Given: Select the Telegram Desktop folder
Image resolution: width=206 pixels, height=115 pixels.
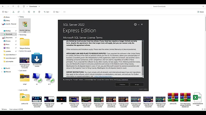Looking at the screenshot, I should 25,43.
